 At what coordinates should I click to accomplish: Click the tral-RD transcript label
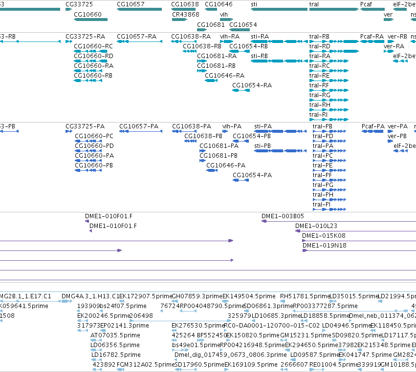tap(320, 46)
